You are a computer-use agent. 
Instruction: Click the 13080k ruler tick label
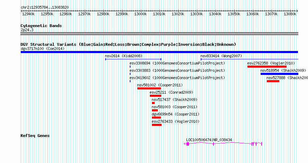290,14
